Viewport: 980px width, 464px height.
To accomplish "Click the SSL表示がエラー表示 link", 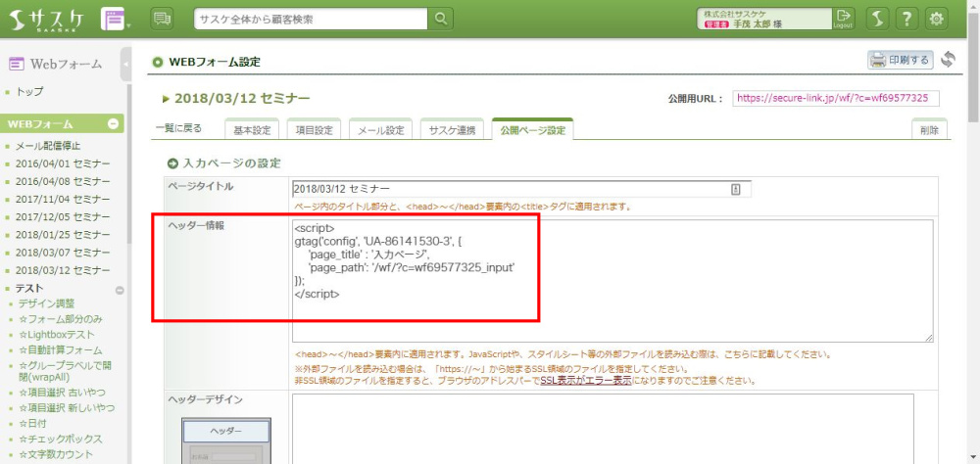I will 585,381.
